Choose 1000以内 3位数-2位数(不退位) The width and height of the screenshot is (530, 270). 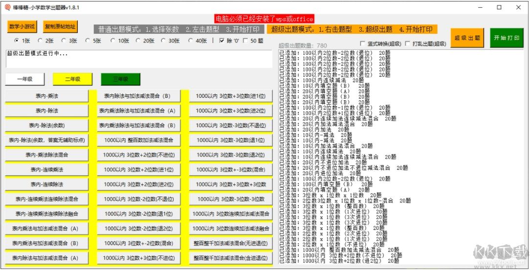pyautogui.click(x=139, y=199)
